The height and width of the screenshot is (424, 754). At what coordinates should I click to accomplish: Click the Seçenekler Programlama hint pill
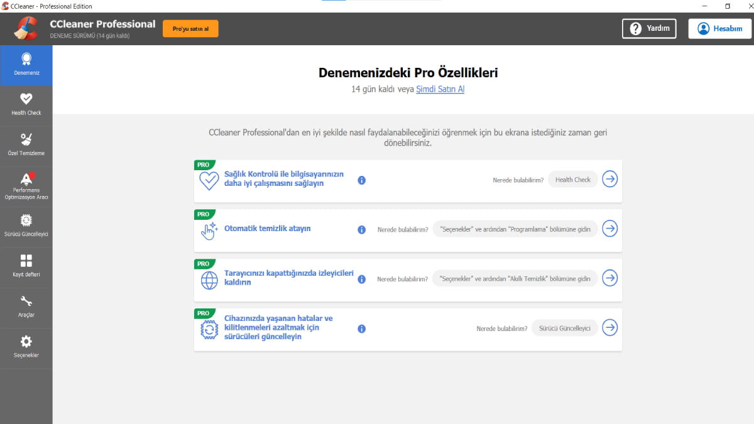[514, 229]
